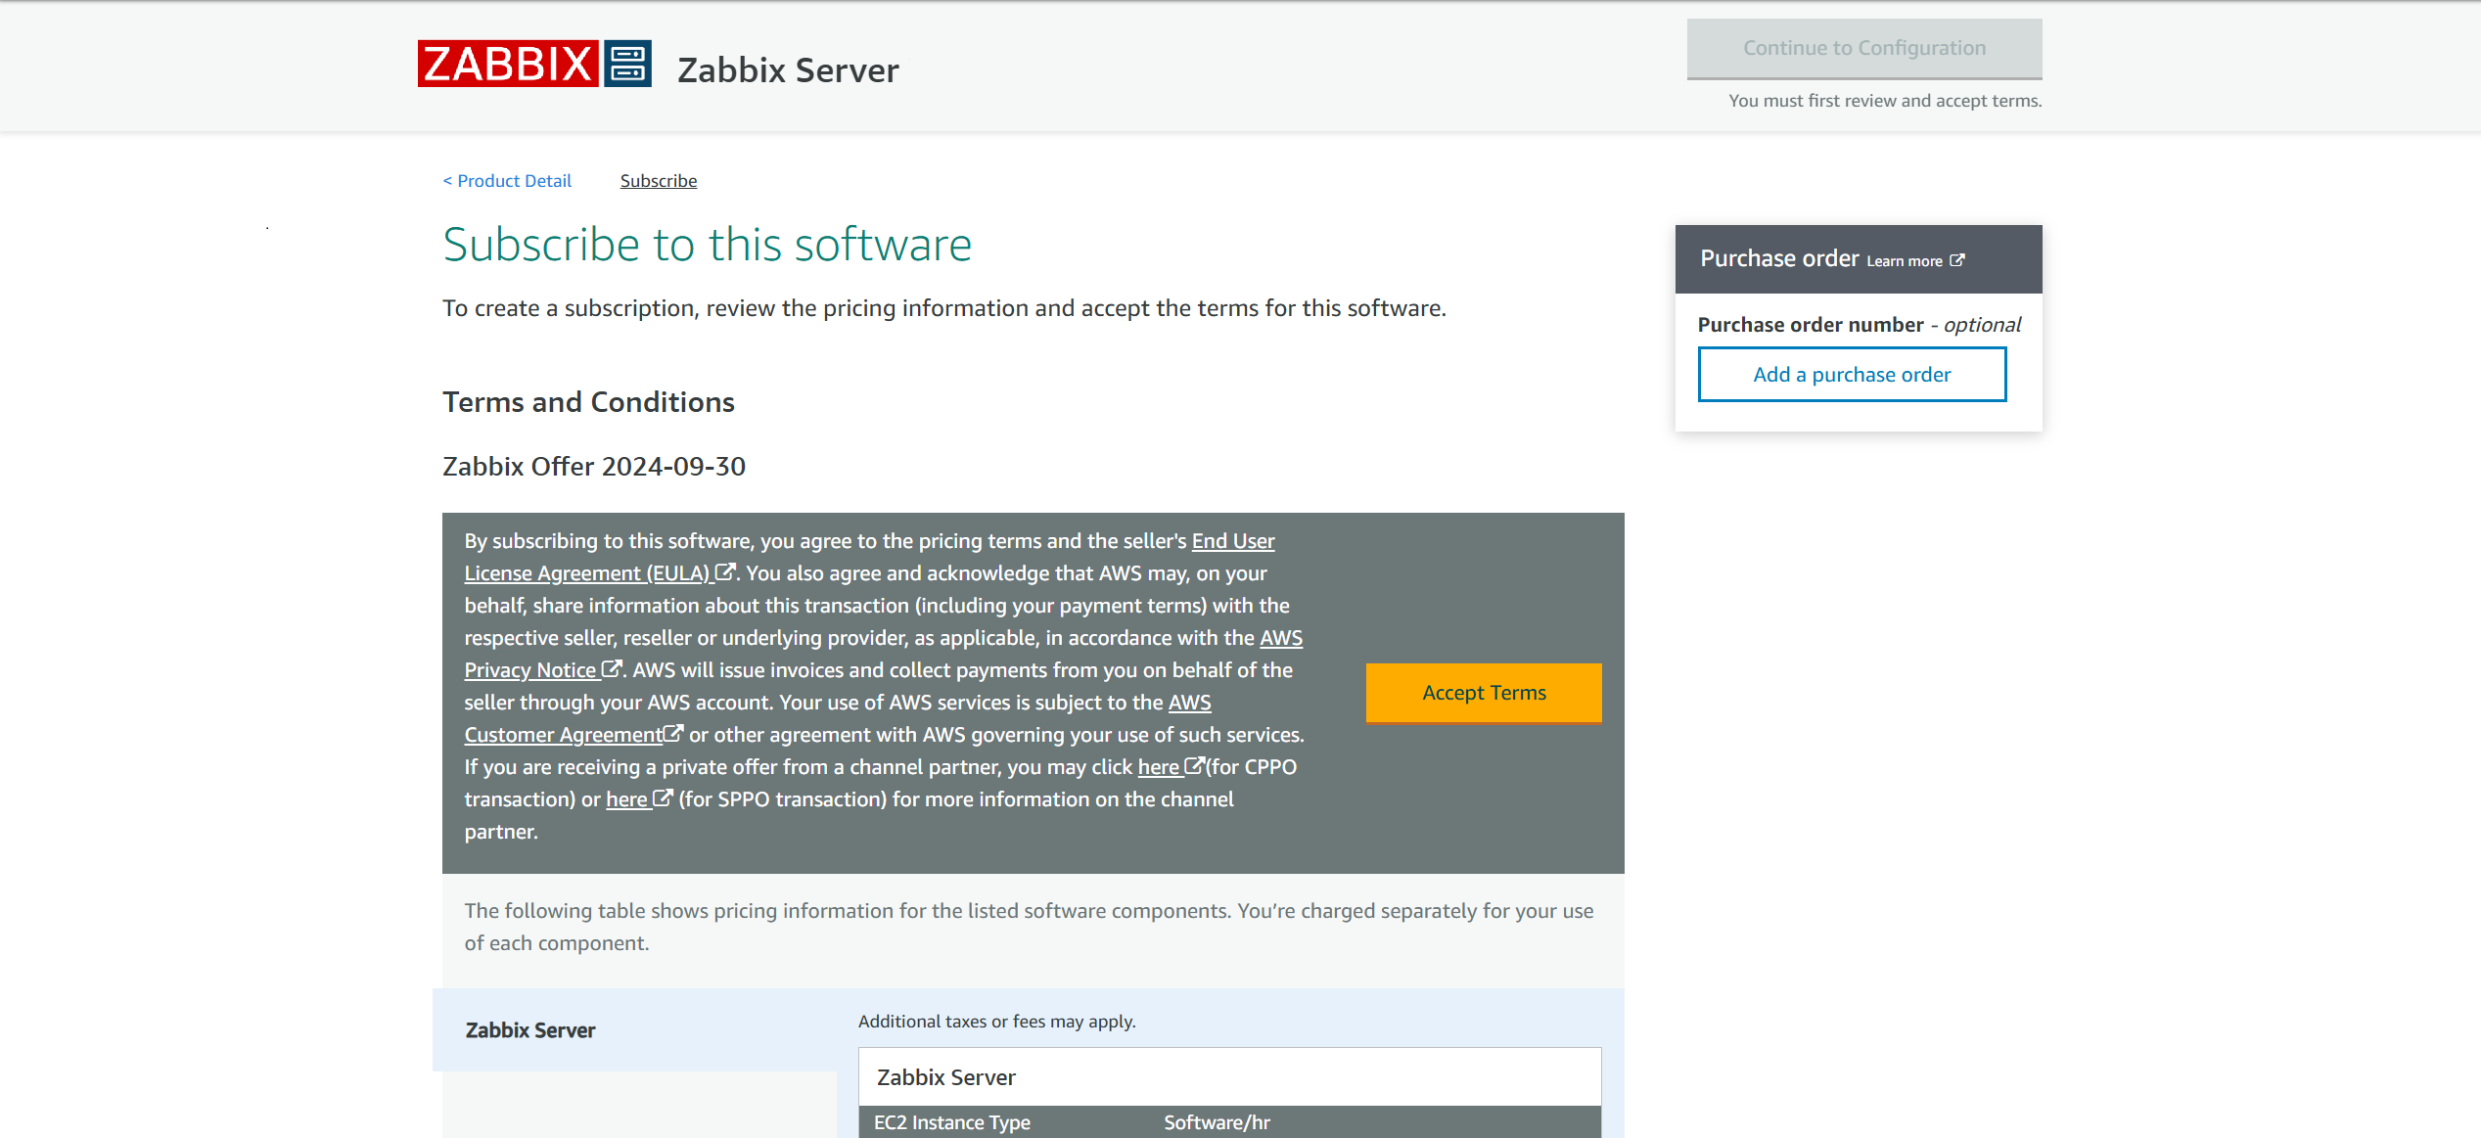Click external icon after CPPO here link
Image resolution: width=2481 pixels, height=1138 pixels.
tap(1195, 766)
